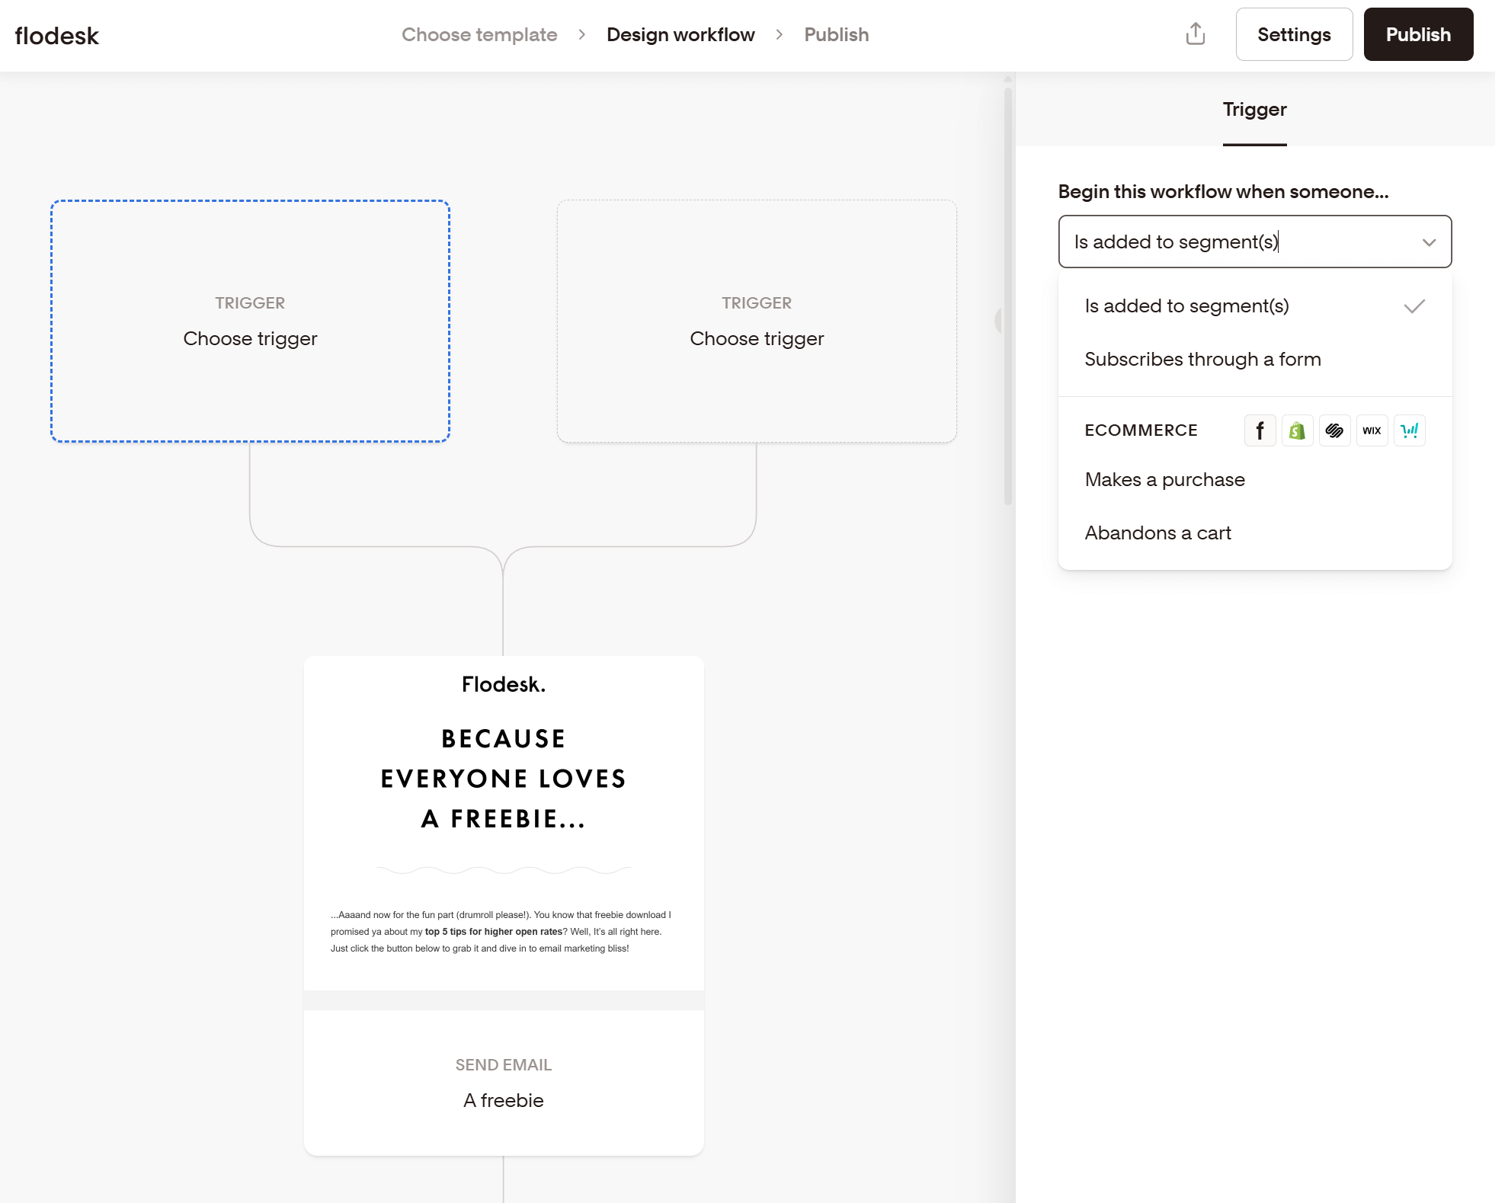Open workflow Settings
1508x1203 pixels.
[x=1293, y=35]
